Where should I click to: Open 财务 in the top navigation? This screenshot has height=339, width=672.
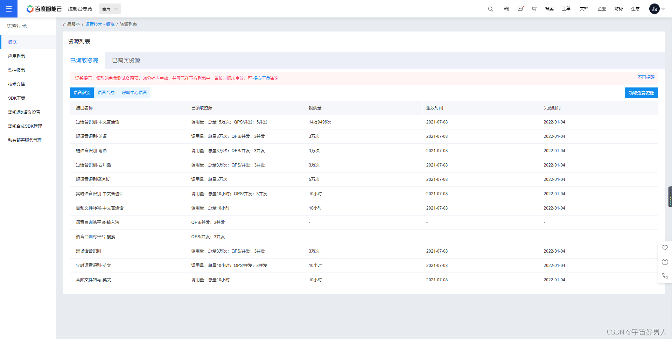click(619, 9)
